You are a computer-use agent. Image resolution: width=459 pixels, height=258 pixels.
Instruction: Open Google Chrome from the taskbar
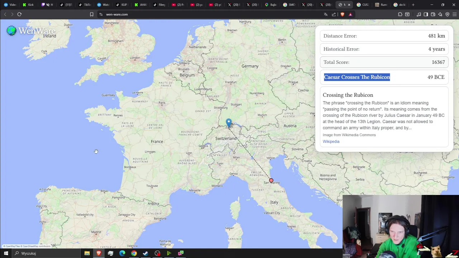pyautogui.click(x=134, y=253)
